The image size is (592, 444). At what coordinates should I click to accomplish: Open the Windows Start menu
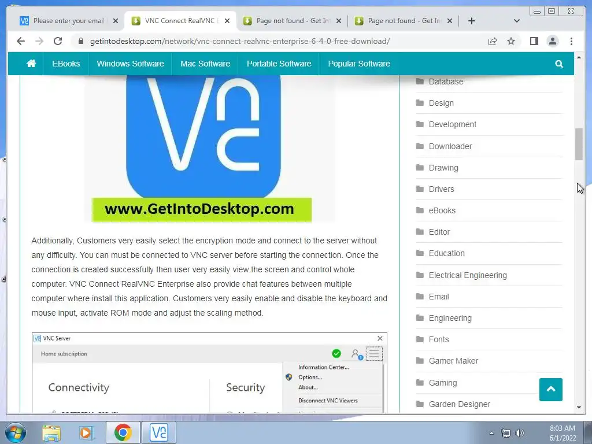coord(15,432)
